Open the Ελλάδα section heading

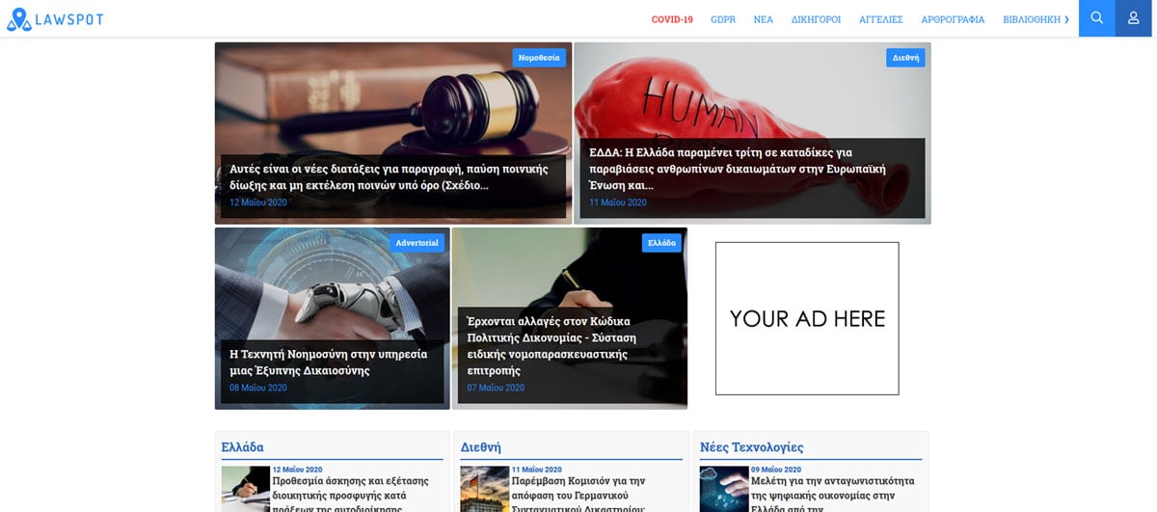click(242, 447)
